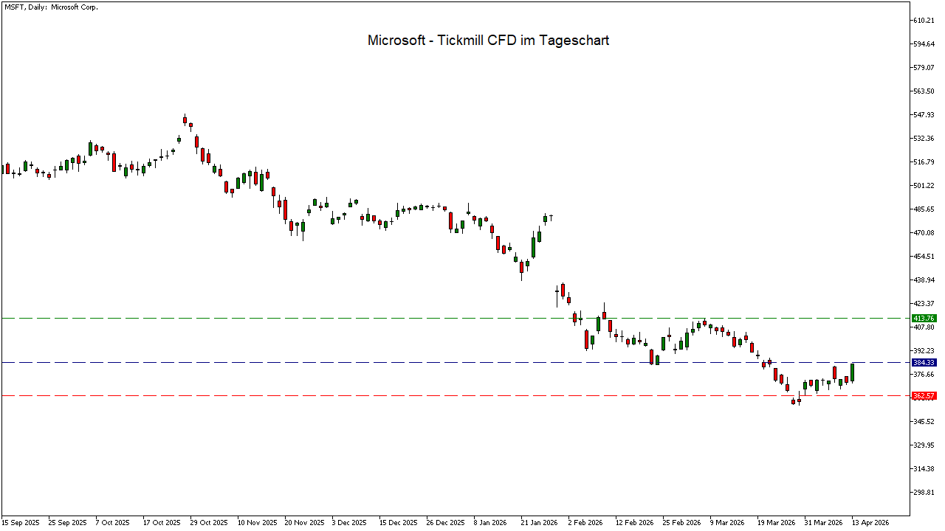Click the 610.21 price scale value
Screen dimensions: 945x531
click(x=924, y=21)
